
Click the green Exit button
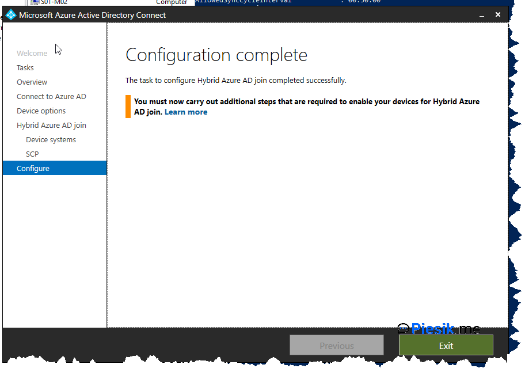click(446, 346)
